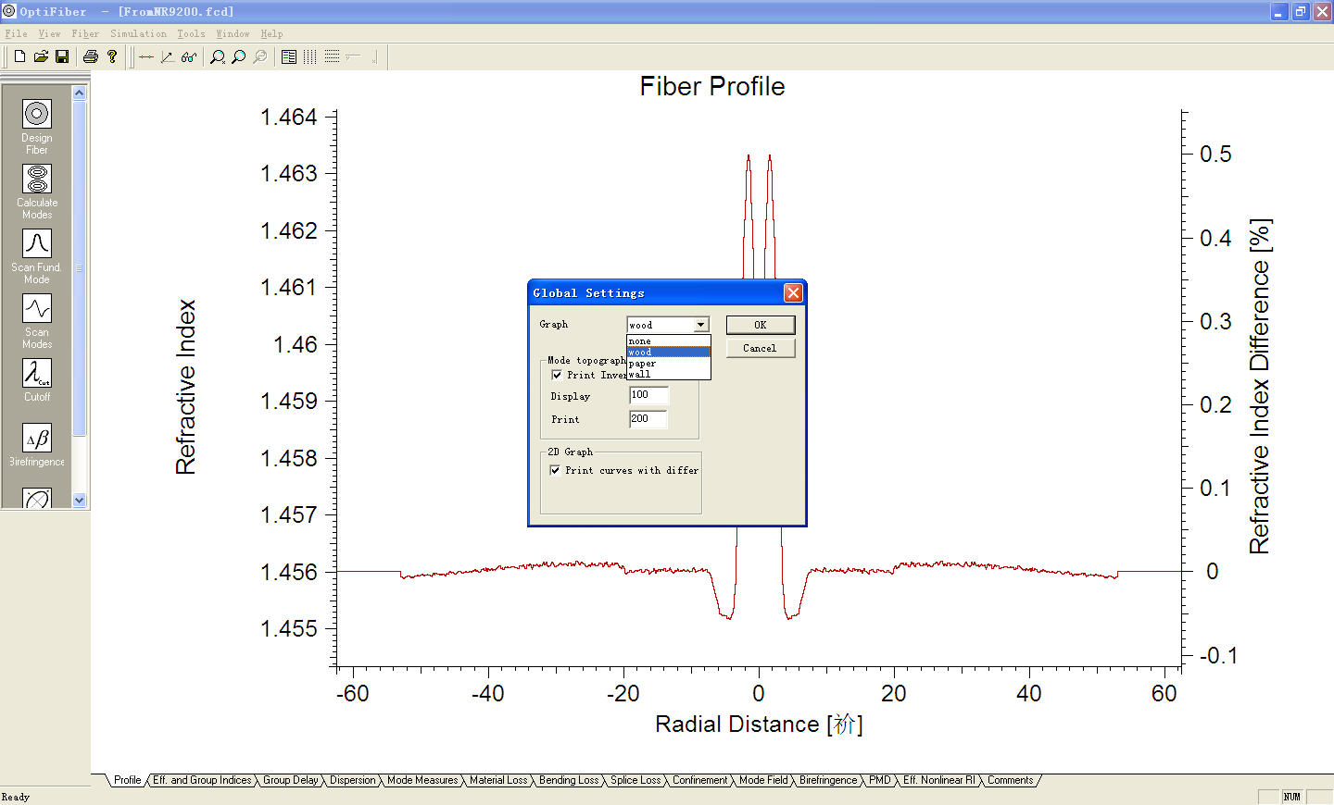Confirm Global Settings with OK

click(761, 325)
